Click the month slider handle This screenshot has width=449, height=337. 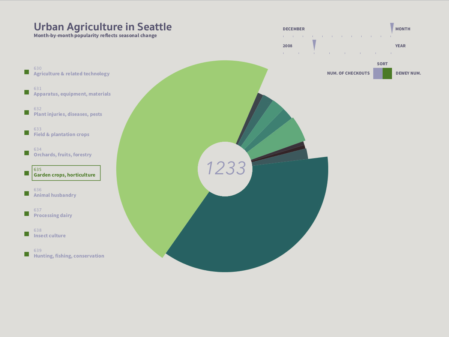pyautogui.click(x=392, y=28)
